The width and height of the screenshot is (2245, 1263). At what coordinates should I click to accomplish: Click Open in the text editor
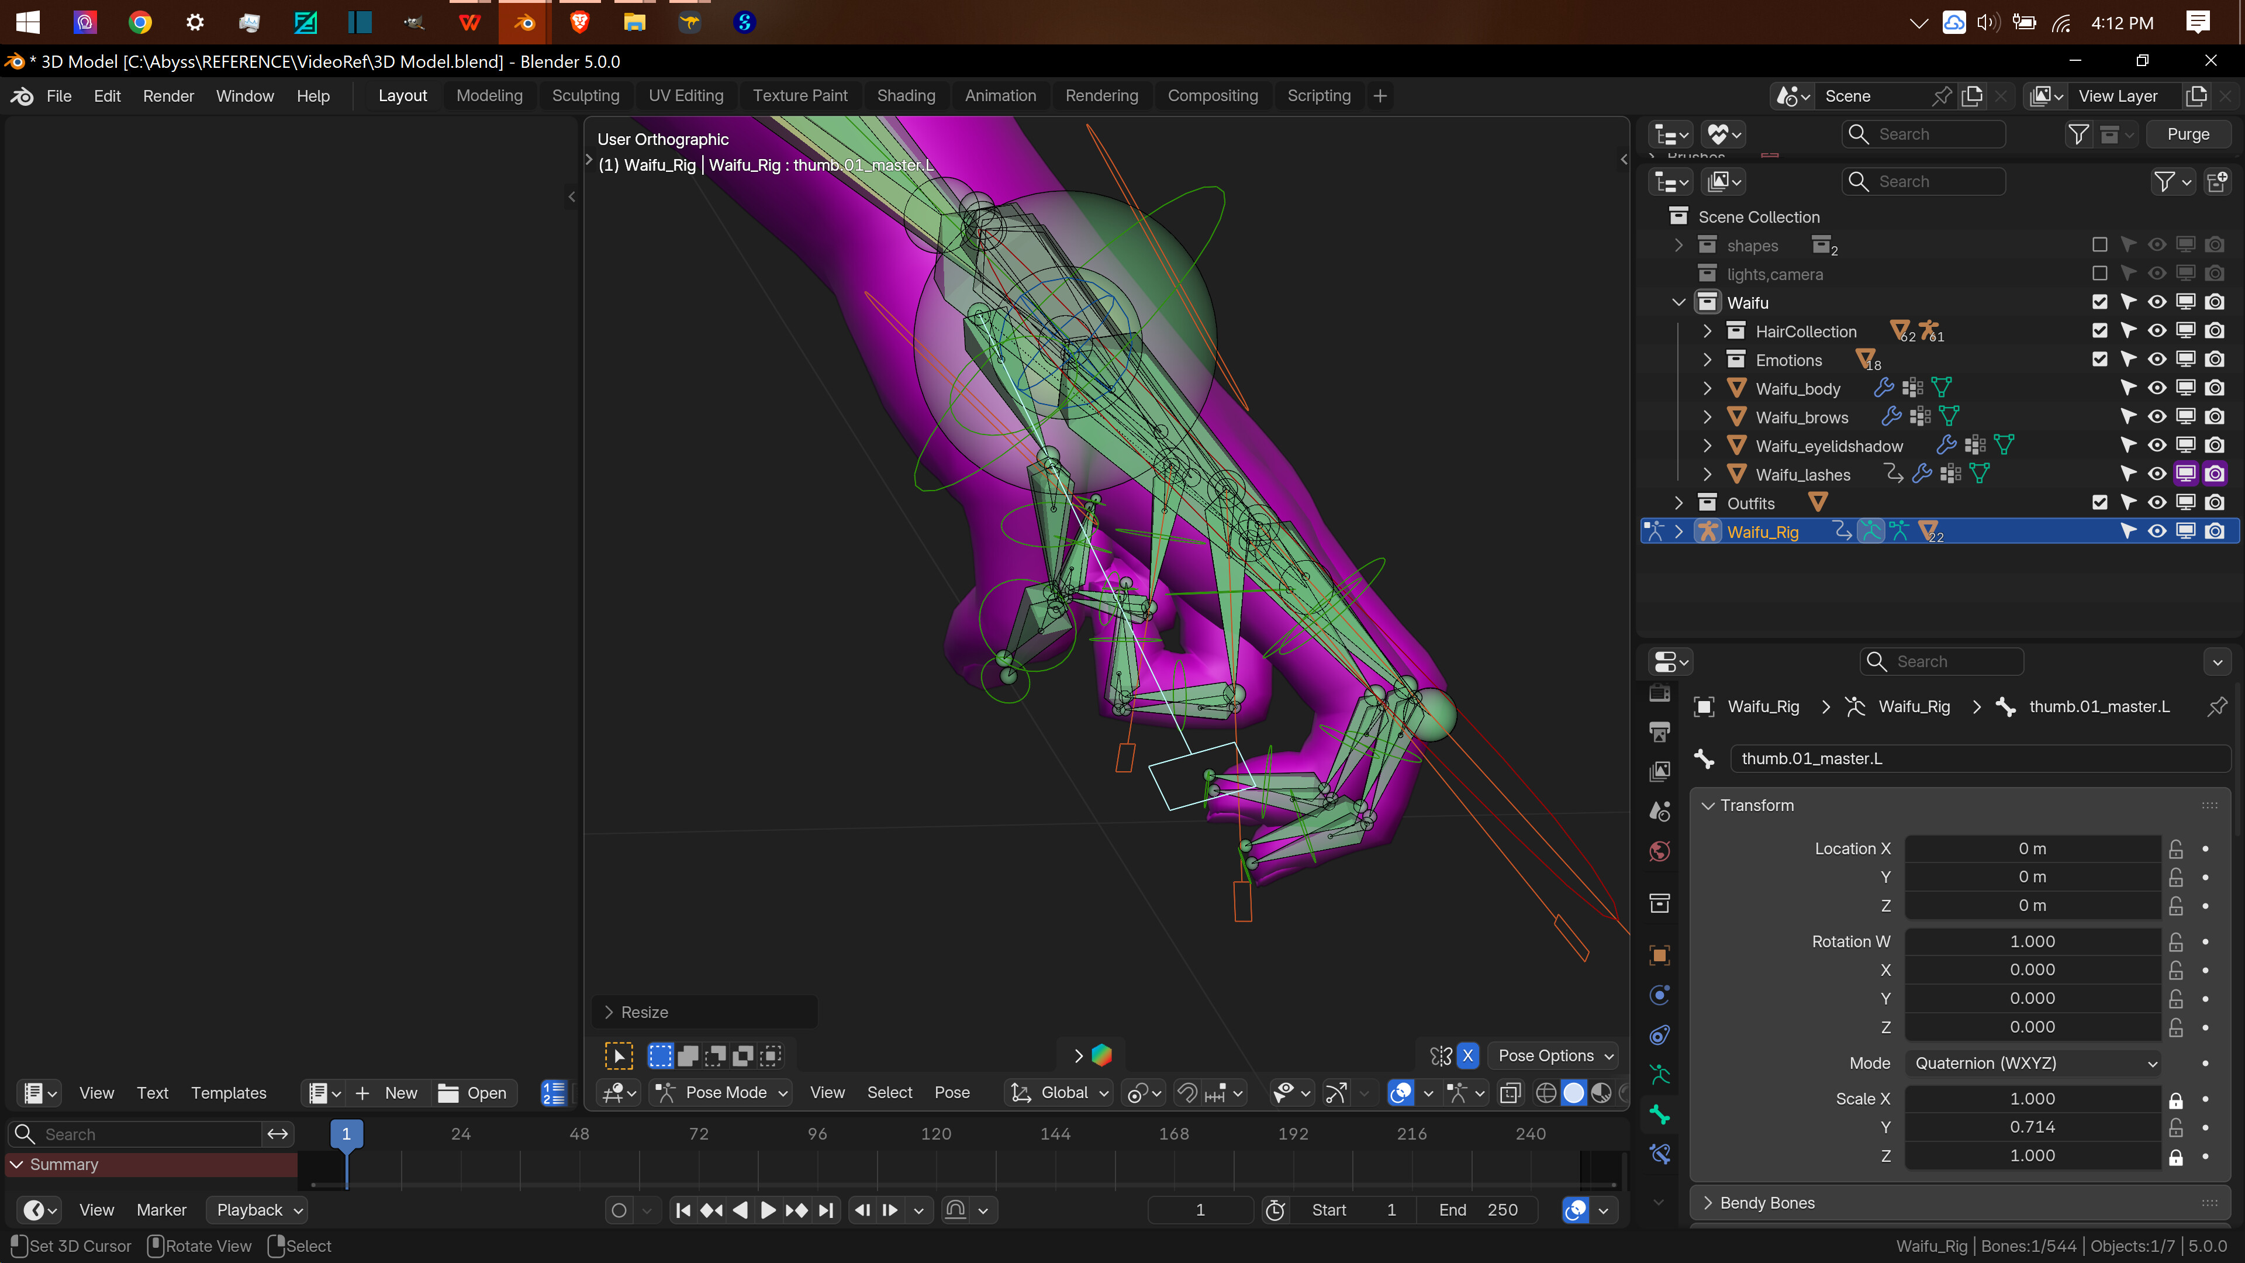(x=473, y=1093)
